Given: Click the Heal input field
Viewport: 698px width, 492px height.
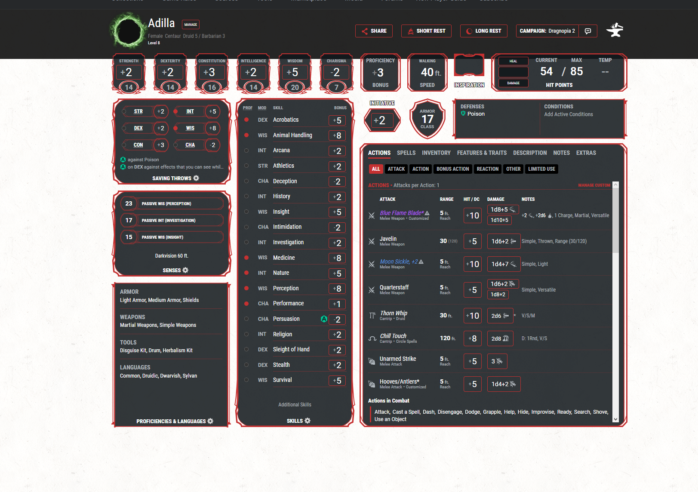Looking at the screenshot, I should [513, 72].
